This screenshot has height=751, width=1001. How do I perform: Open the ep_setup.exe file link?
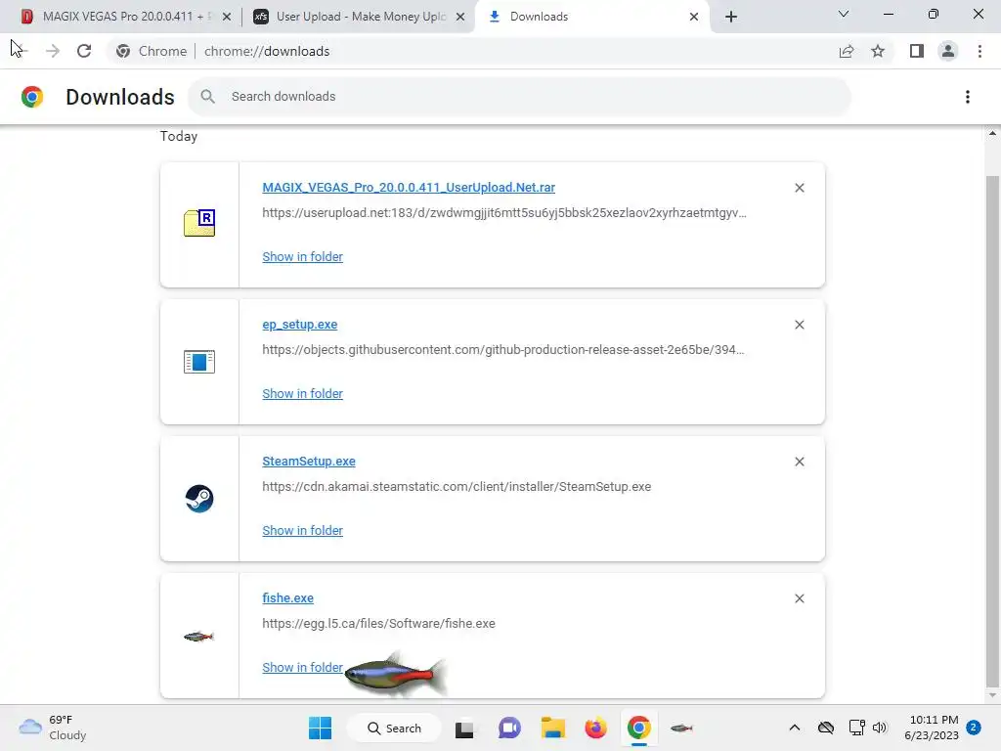pyautogui.click(x=299, y=325)
